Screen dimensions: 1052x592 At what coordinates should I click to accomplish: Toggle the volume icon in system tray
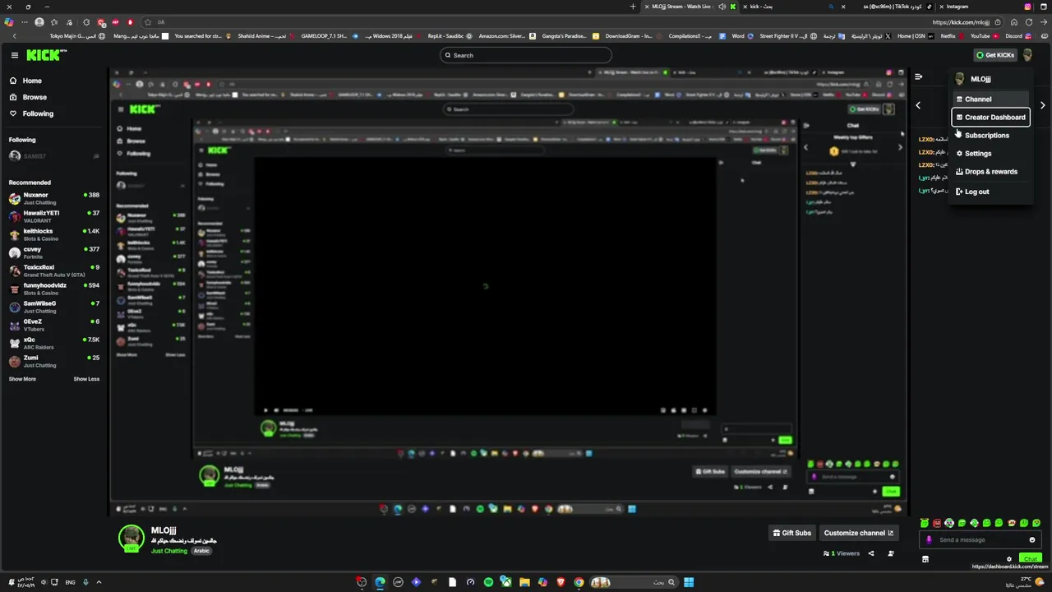(x=43, y=582)
